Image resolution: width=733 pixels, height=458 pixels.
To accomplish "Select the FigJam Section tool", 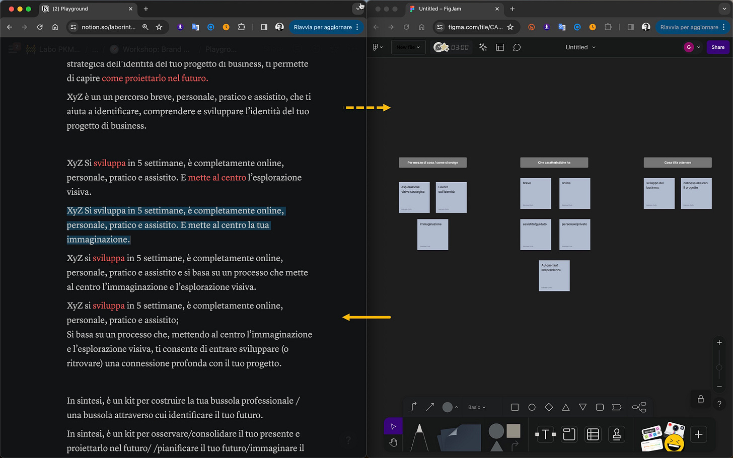I will coord(569,434).
